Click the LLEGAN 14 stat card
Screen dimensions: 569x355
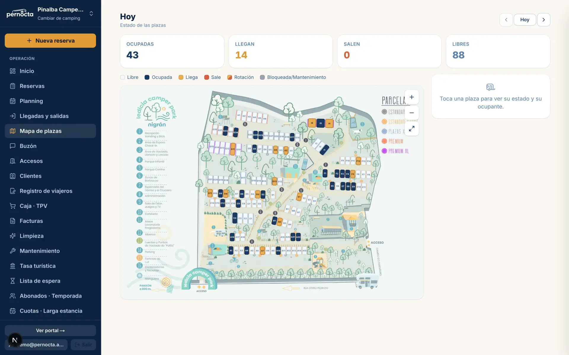[x=281, y=51]
